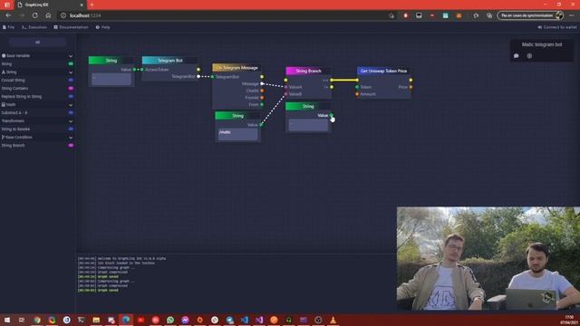Click green badge next to String item

pyautogui.click(x=71, y=64)
